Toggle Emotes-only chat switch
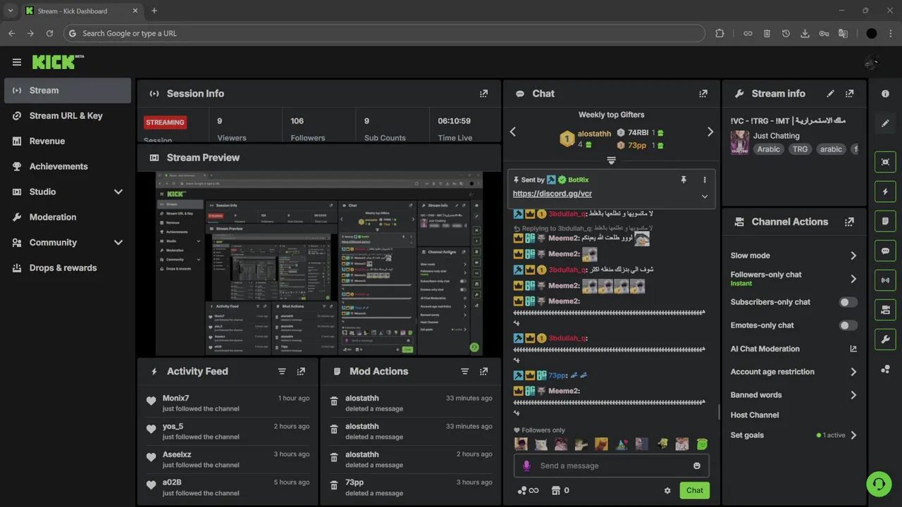This screenshot has width=902, height=507. coord(848,325)
